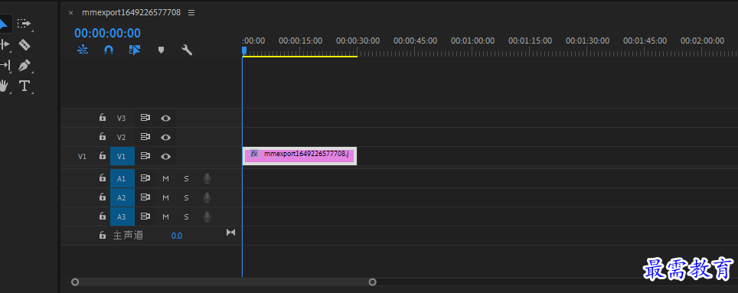Viewport: 738px width, 293px height.
Task: Hide V3 track output
Action: pos(165,118)
